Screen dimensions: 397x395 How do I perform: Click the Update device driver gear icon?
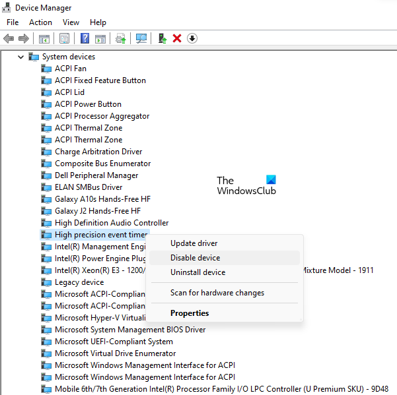click(x=120, y=39)
